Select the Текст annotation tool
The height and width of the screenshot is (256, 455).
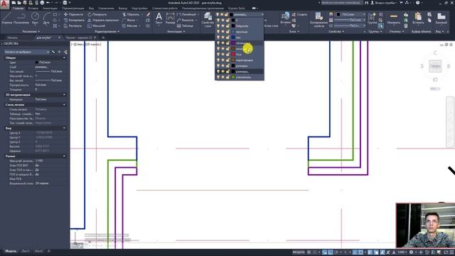click(159, 18)
